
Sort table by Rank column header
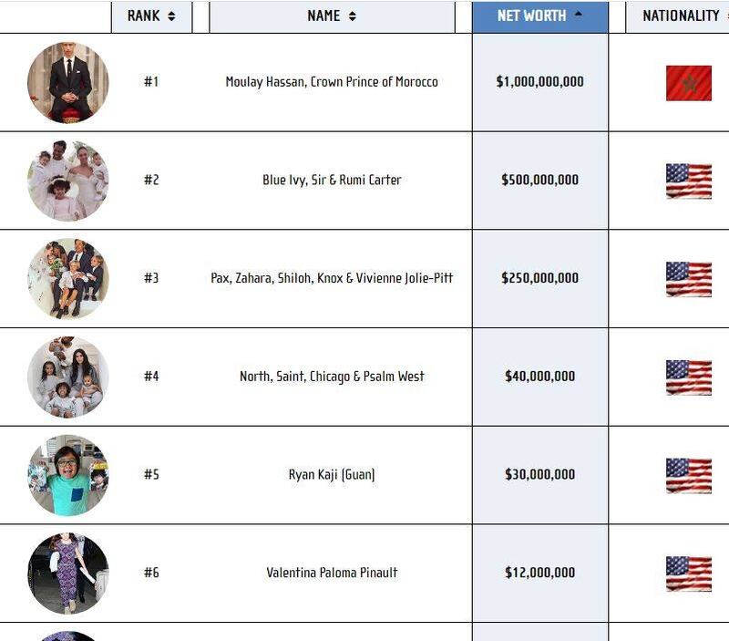151,16
